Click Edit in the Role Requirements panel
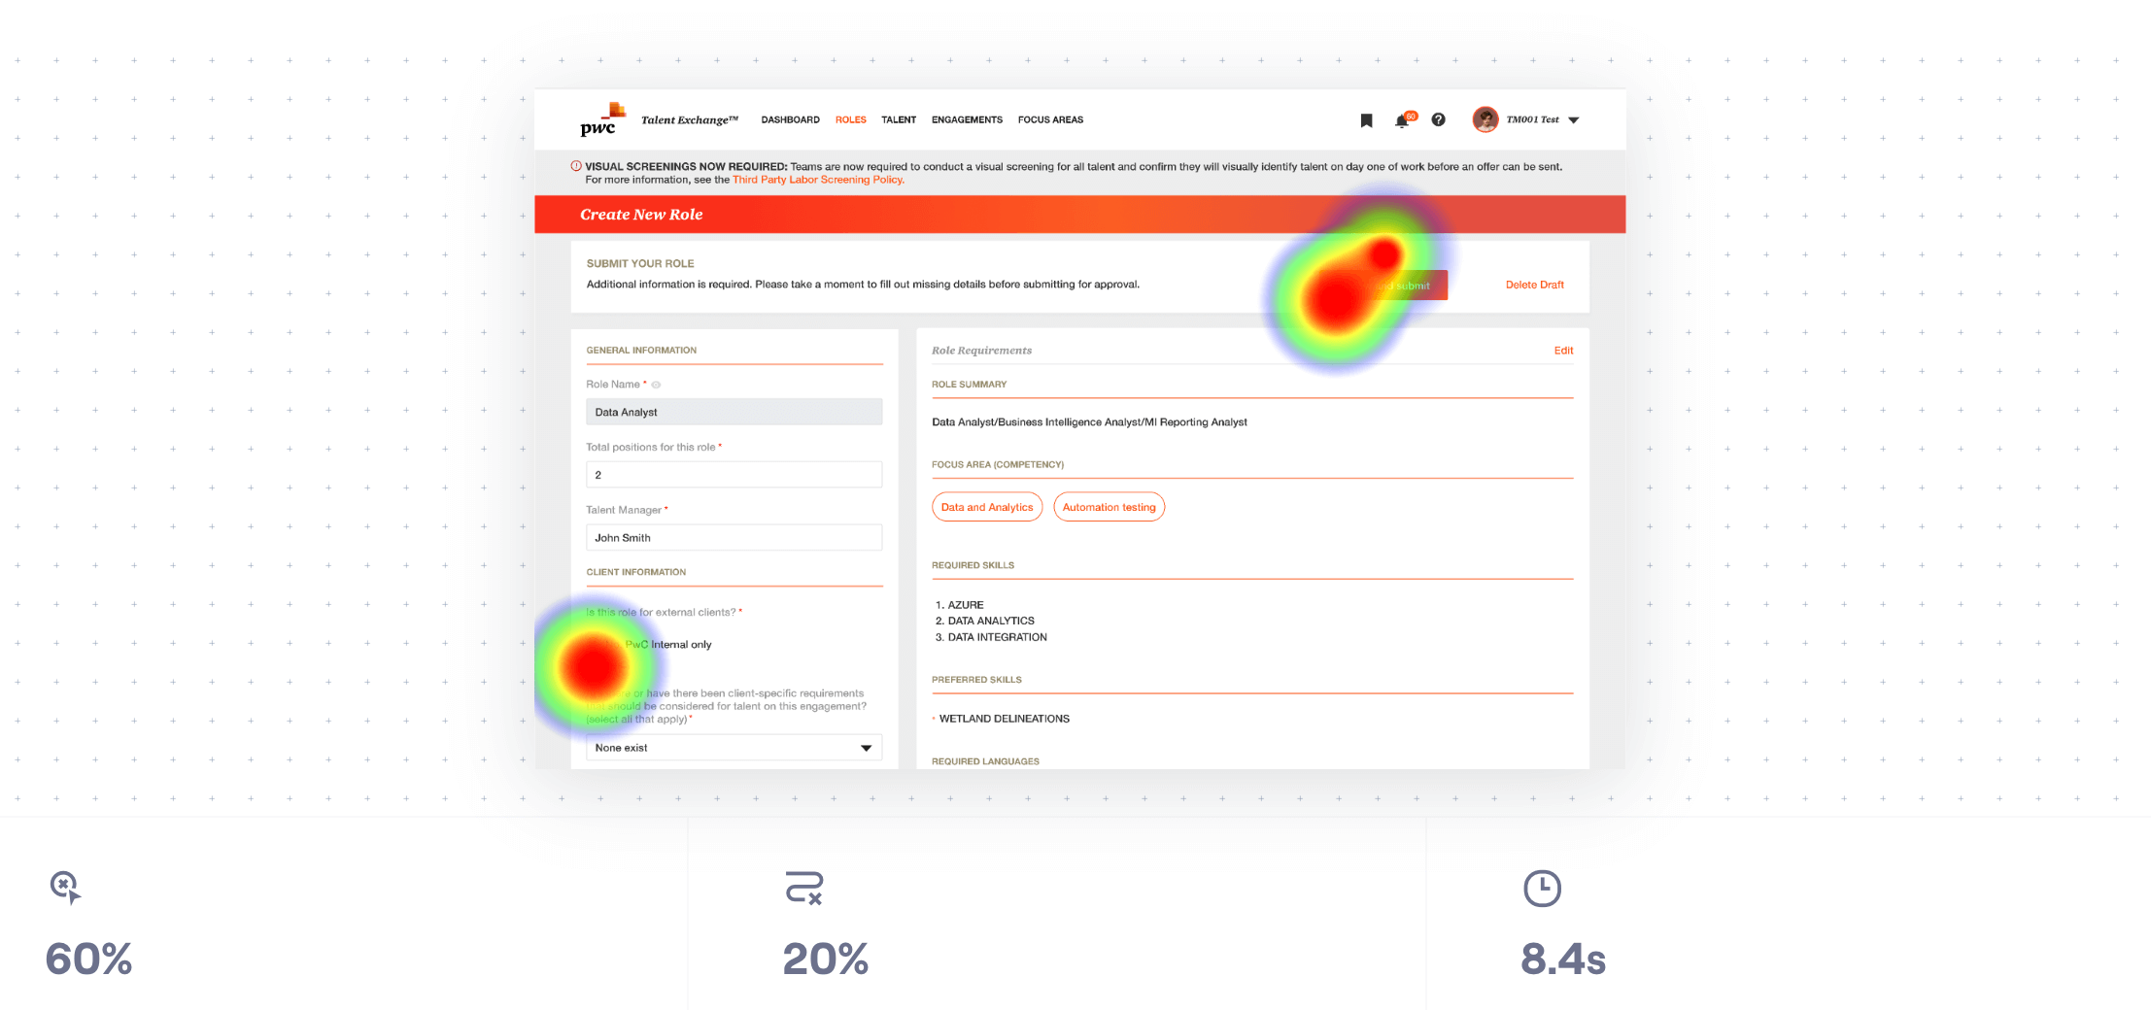Viewport: 2151px width, 1010px height. pos(1562,351)
